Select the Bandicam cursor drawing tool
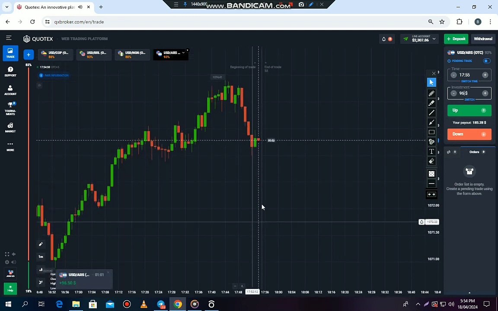 tap(431, 83)
